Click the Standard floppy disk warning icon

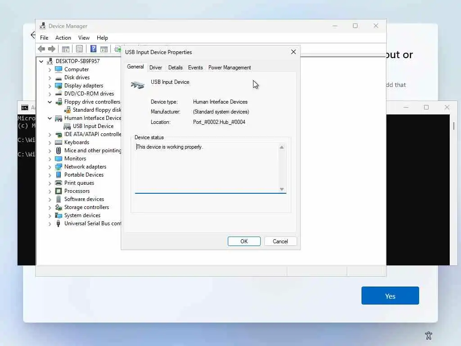tap(68, 110)
